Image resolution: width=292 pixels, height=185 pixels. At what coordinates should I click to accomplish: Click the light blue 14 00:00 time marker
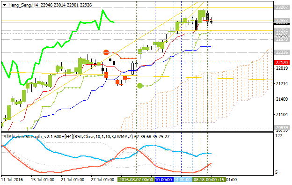click(183, 180)
